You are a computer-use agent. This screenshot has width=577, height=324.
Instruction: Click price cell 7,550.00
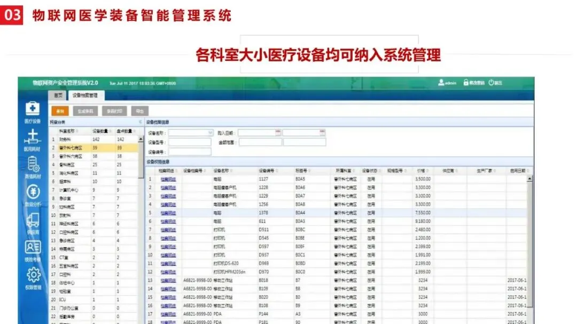(423, 213)
